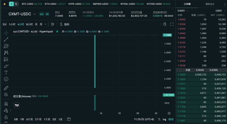The width and height of the screenshot is (227, 124).
Task: Click the lock all drawings padlock icon
Action: tap(6, 117)
